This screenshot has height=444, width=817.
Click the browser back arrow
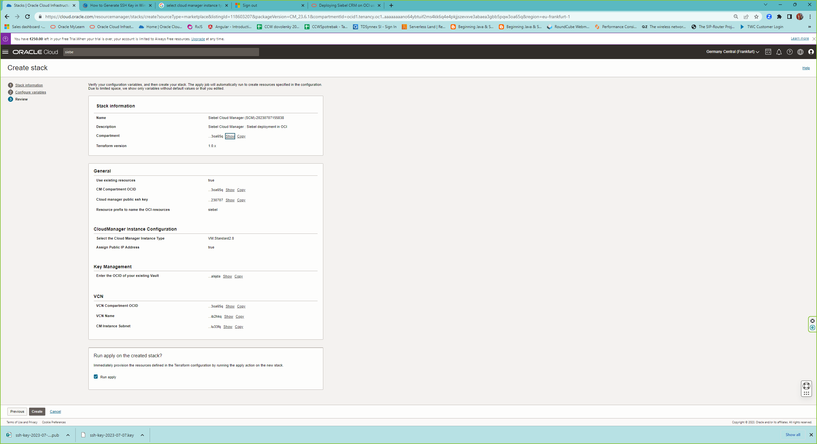7,17
